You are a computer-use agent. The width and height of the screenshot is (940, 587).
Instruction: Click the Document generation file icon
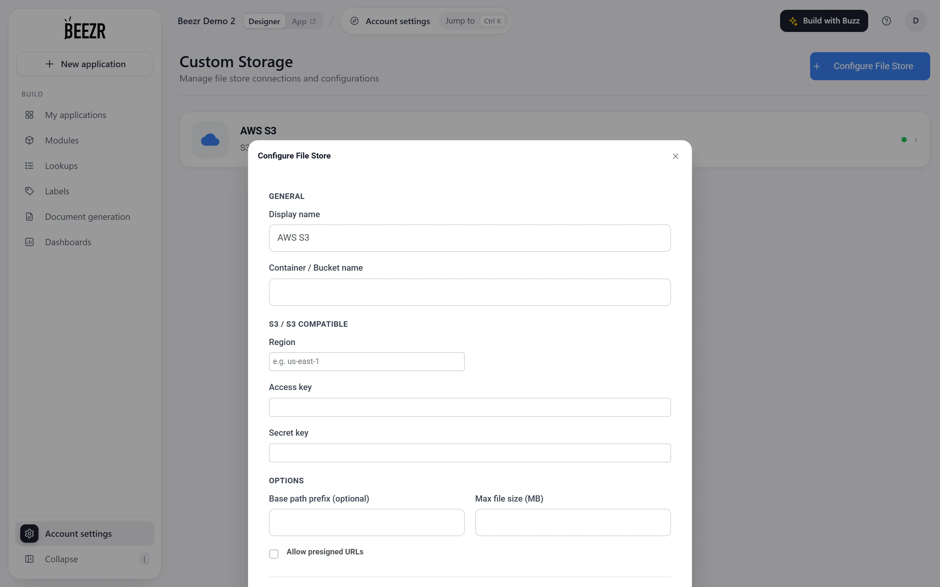coord(29,217)
